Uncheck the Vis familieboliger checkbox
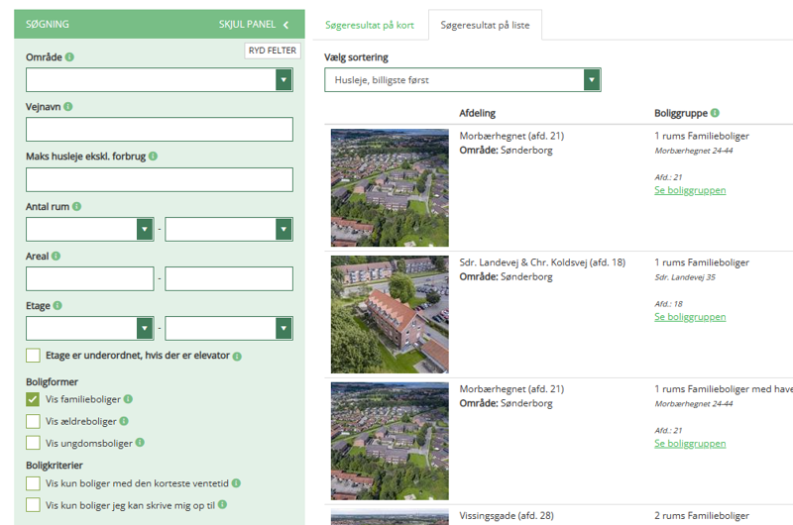The height and width of the screenshot is (525, 793). click(34, 399)
